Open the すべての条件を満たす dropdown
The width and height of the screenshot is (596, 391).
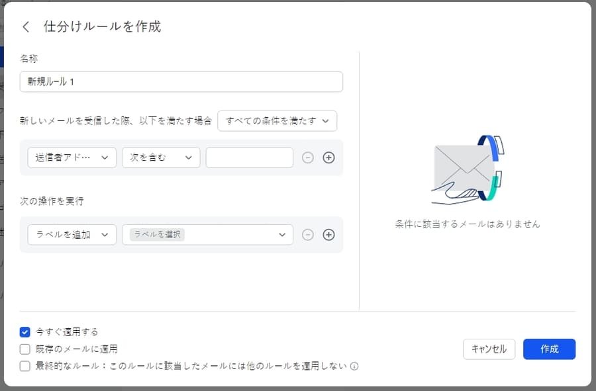click(277, 121)
